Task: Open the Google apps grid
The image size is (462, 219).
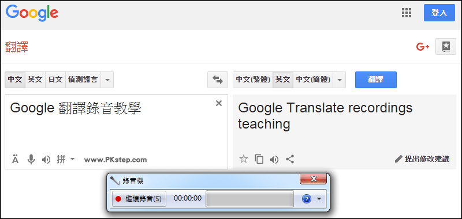Action: [x=407, y=13]
